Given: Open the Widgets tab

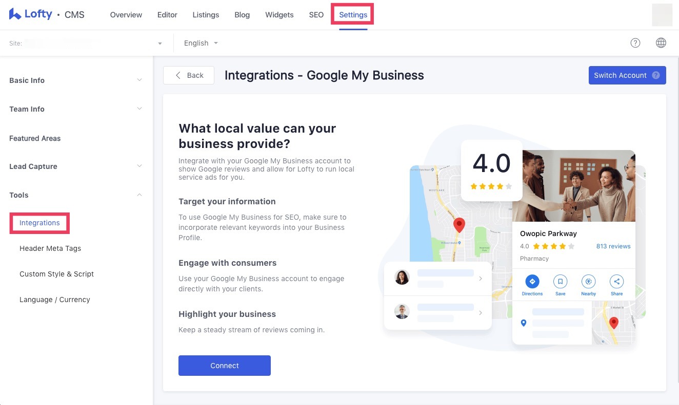Looking at the screenshot, I should tap(279, 15).
